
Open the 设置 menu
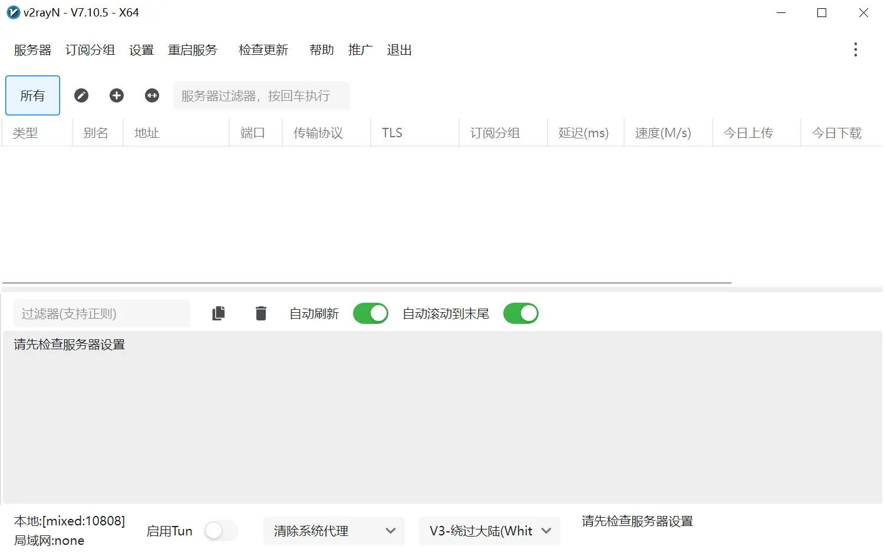point(141,50)
